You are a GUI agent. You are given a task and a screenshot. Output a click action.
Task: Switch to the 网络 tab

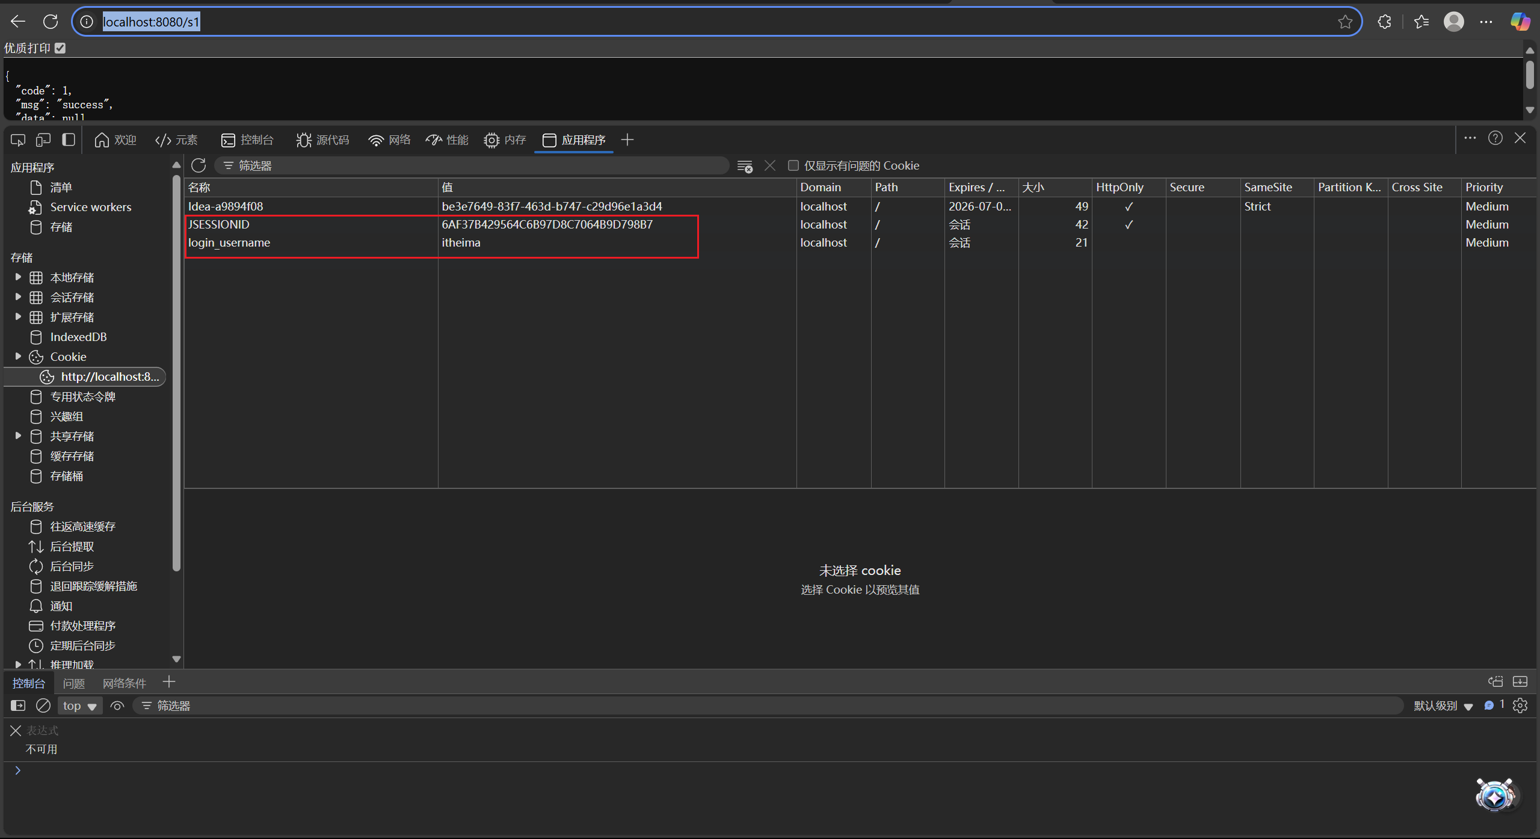click(x=389, y=140)
